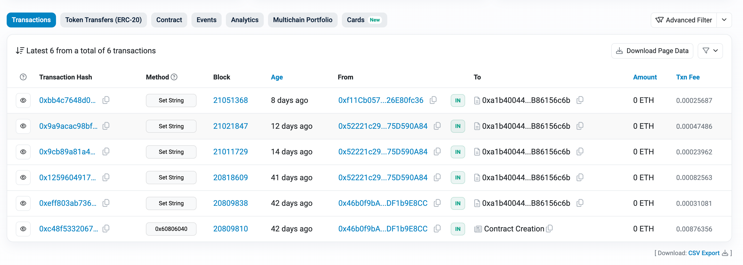Open From address in block 20809838 row
The image size is (743, 265).
[x=383, y=203]
